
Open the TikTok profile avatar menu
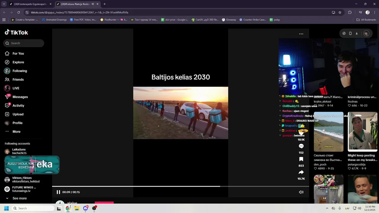366,33
